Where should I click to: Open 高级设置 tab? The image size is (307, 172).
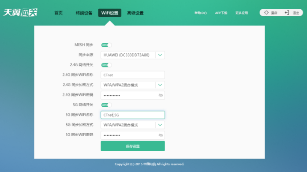click(135, 13)
